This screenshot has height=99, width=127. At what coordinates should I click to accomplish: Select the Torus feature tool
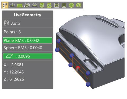tap(79, 5)
